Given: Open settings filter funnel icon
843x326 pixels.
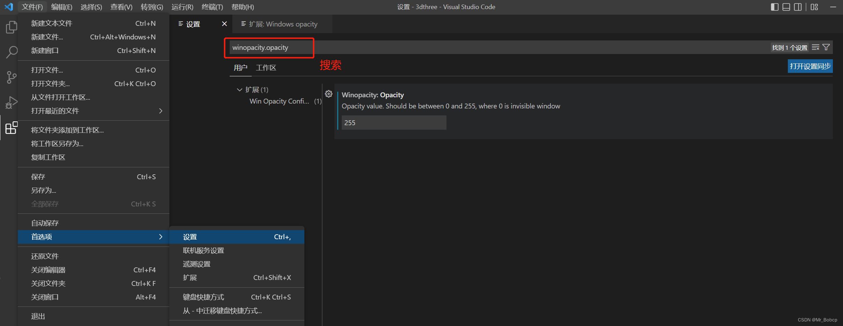Looking at the screenshot, I should (x=826, y=47).
